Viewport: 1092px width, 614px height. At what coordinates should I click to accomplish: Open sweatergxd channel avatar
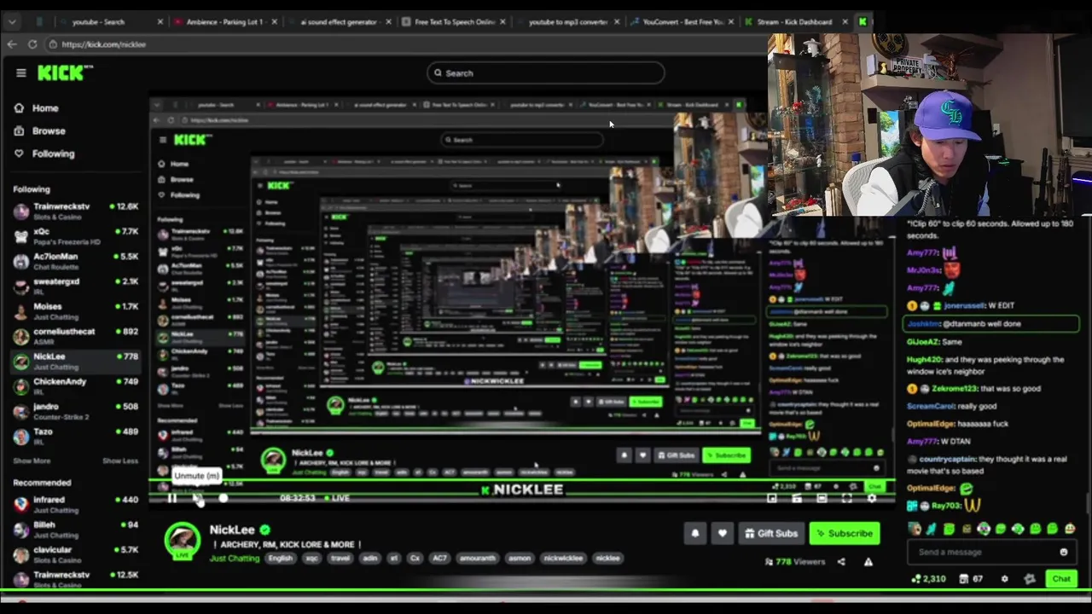[21, 287]
